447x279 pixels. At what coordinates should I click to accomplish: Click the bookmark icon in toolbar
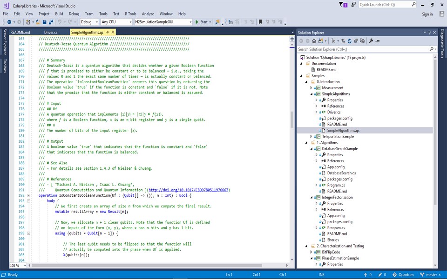pos(260,22)
